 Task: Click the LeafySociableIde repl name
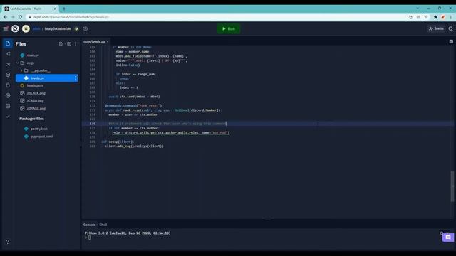[x=58, y=28]
